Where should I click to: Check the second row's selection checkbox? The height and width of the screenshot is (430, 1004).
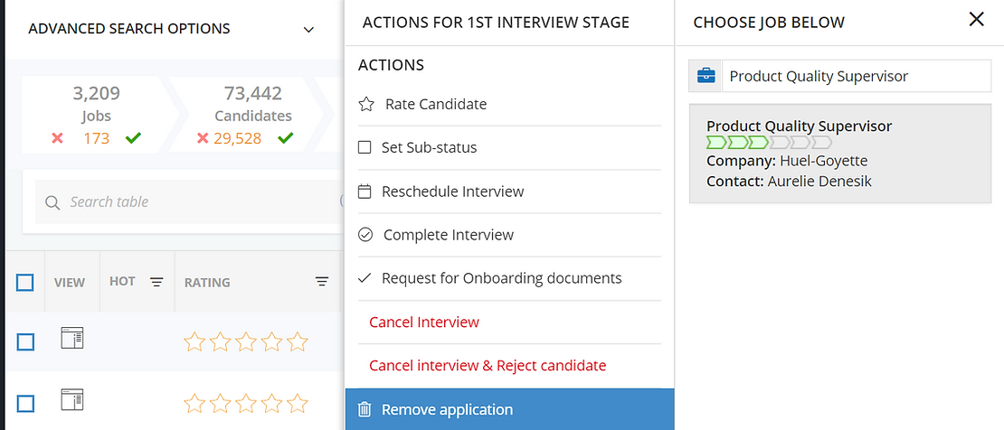point(25,403)
